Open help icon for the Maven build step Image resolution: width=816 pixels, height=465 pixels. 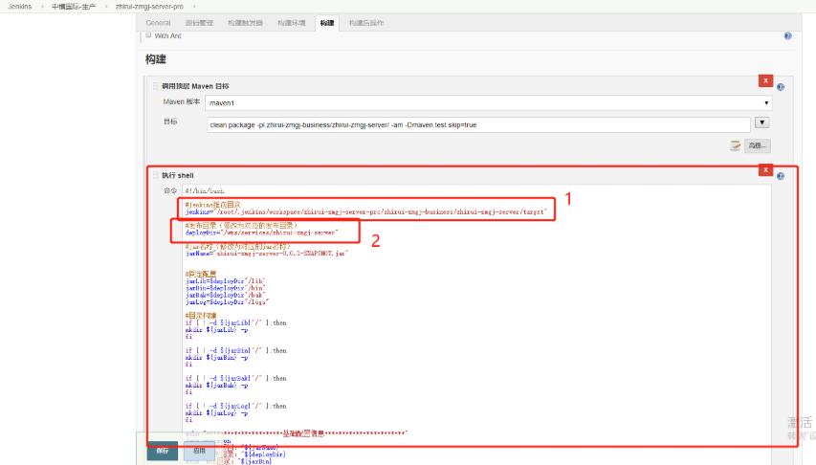pyautogui.click(x=780, y=87)
